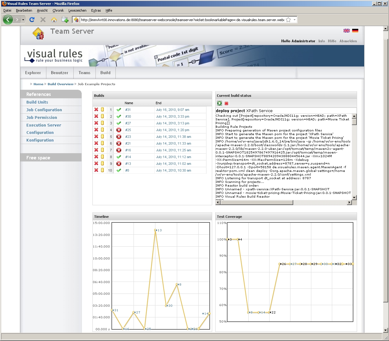389x341 pixels.
Task: Open the URL bar history dropdown
Action: [x=294, y=20]
